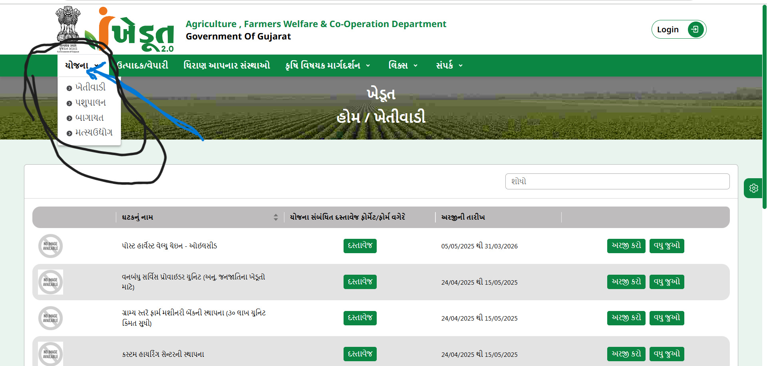Select પશુપાલન from the યોજના menu
This screenshot has height=366, width=767.
point(91,103)
